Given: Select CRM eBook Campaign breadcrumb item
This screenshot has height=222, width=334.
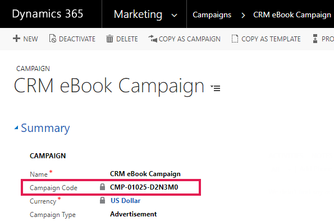Looking at the screenshot, I should click(292, 15).
